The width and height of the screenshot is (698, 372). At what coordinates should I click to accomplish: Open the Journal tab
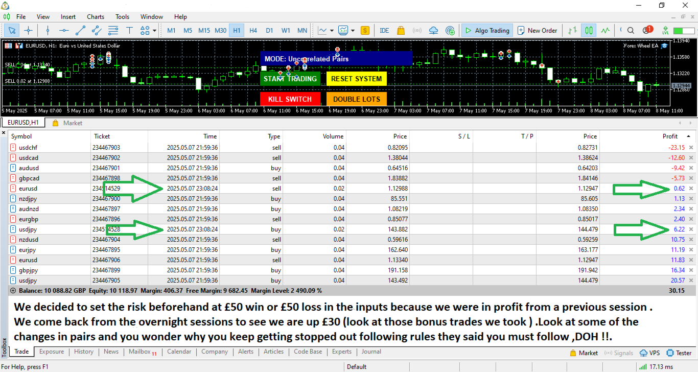coord(371,352)
